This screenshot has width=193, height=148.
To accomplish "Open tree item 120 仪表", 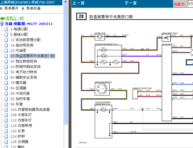I will point(18,131).
